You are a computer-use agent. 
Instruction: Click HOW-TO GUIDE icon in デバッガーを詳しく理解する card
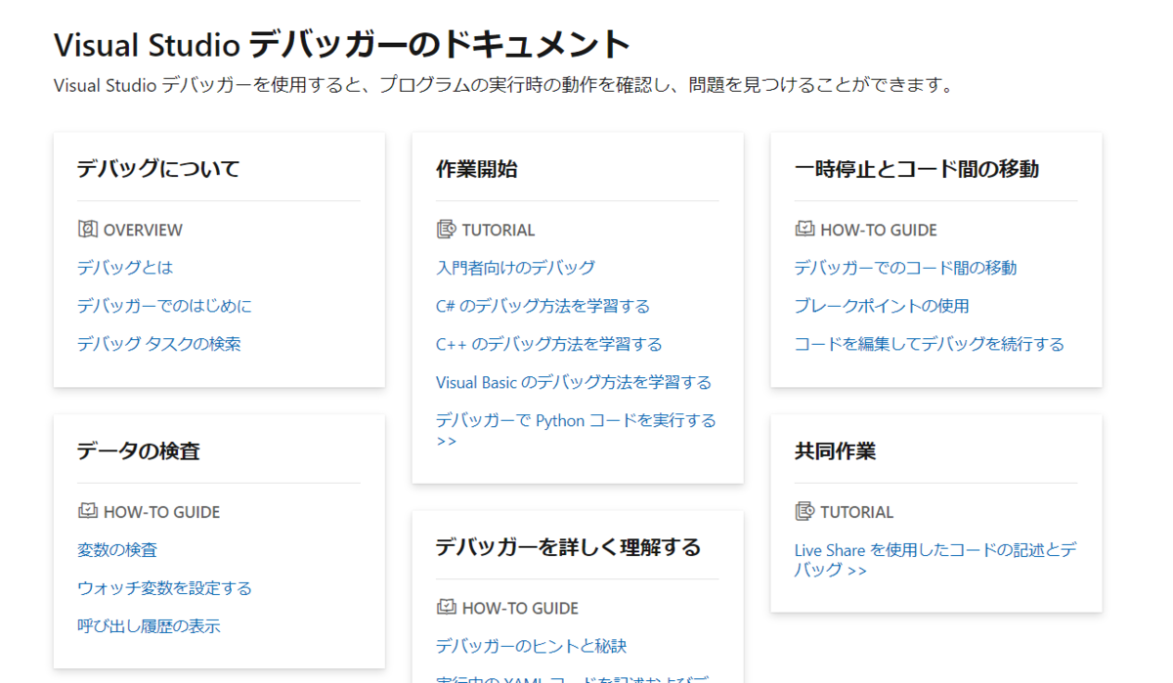[x=446, y=606]
